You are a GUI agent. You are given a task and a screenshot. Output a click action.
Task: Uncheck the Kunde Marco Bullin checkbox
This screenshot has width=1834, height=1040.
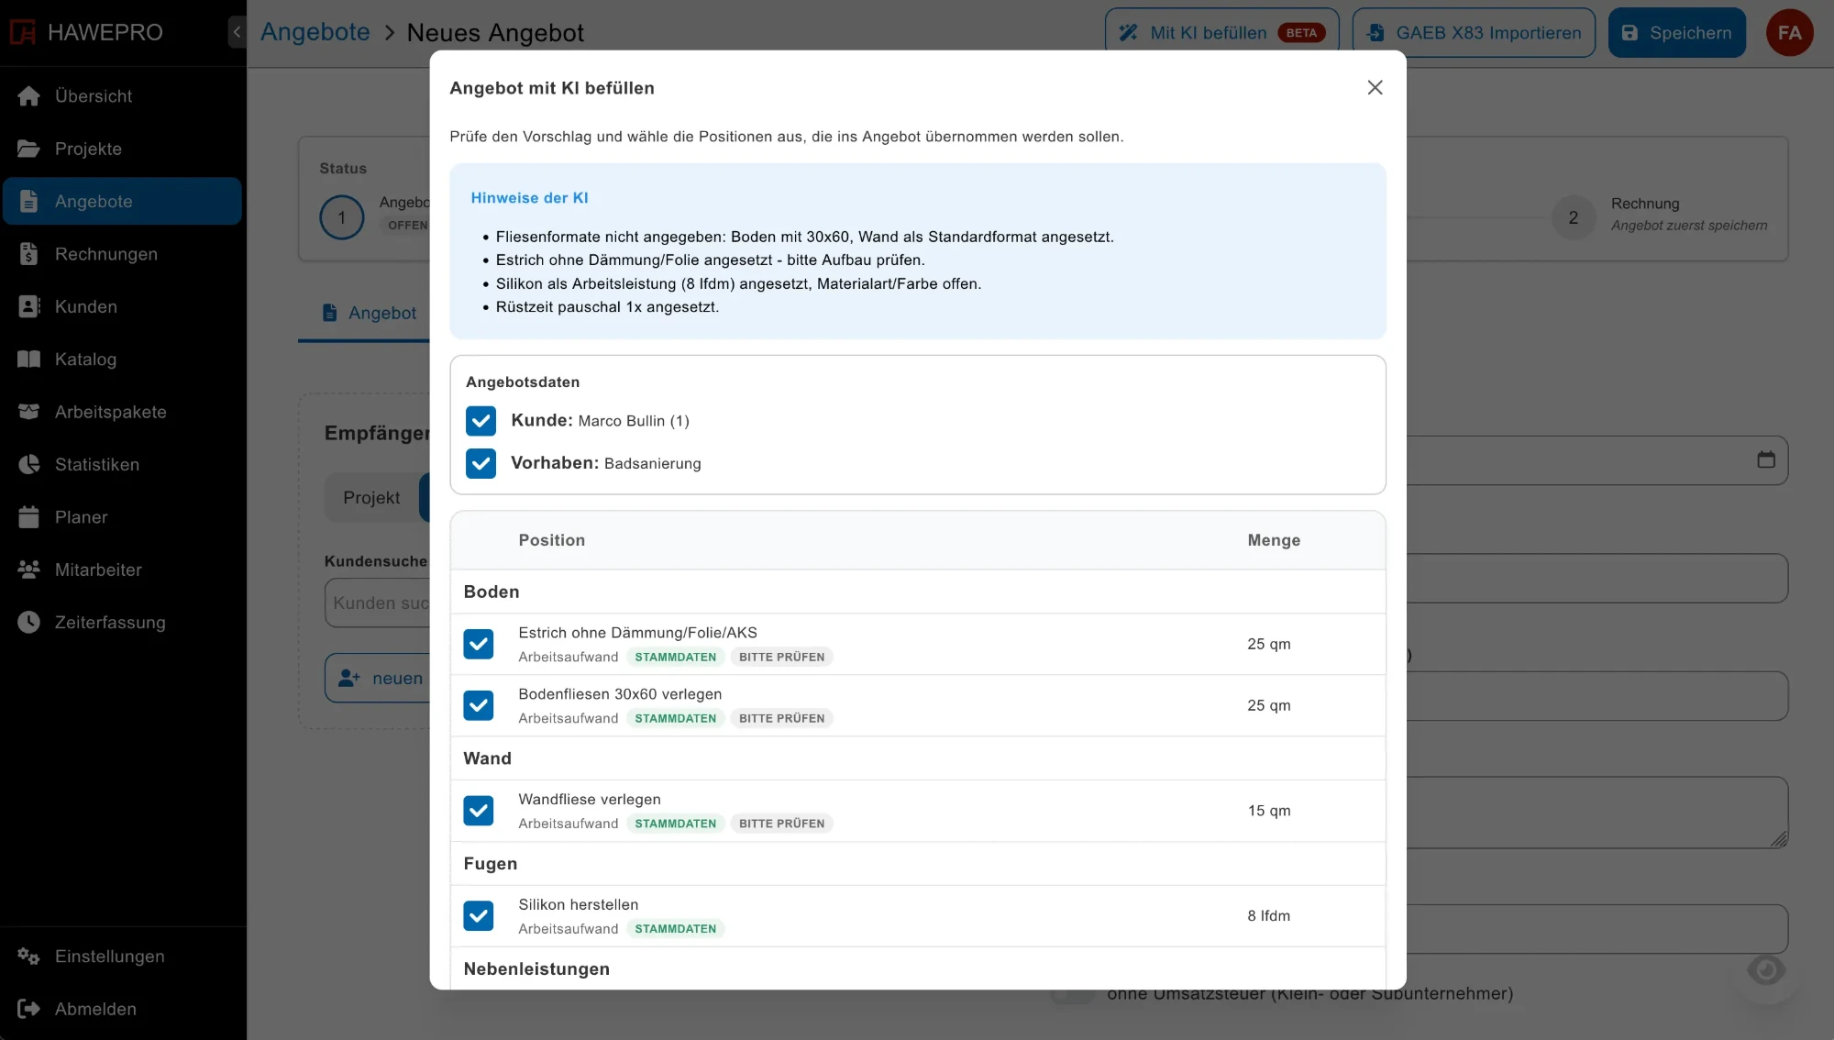click(x=481, y=421)
